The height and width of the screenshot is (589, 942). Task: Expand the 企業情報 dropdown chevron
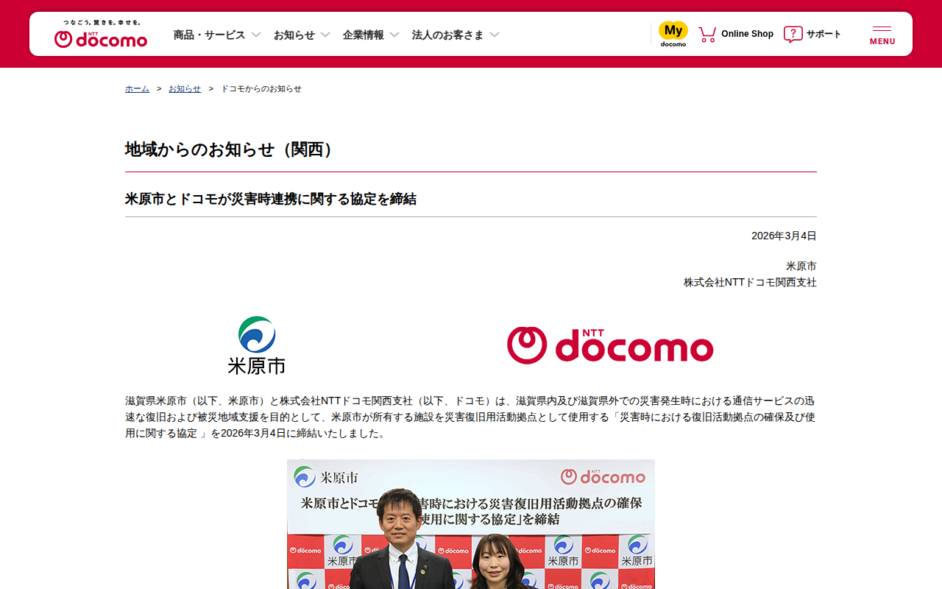point(394,35)
